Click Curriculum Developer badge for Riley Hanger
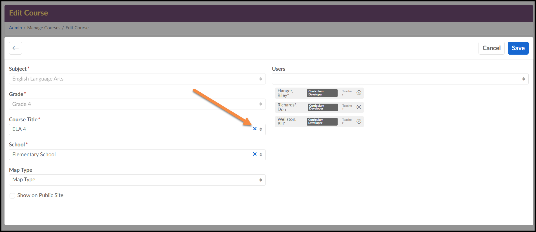 click(322, 93)
